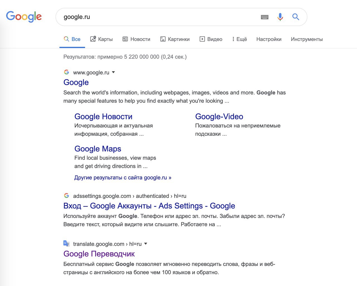The width and height of the screenshot is (357, 286).
Task: Open Вход – Google Аккаунты - Ads Settings result
Action: tap(149, 206)
